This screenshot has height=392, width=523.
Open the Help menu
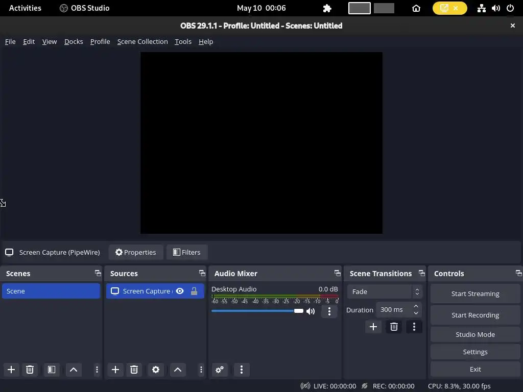click(x=206, y=42)
